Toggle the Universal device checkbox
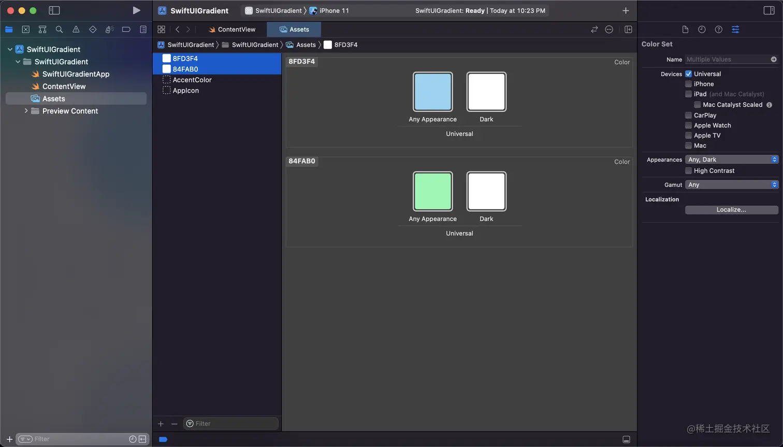The height and width of the screenshot is (447, 783). 688,74
